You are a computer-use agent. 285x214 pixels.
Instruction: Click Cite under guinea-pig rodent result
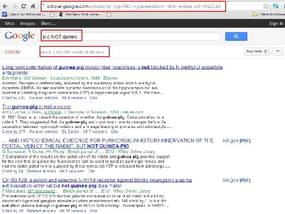click(x=114, y=132)
